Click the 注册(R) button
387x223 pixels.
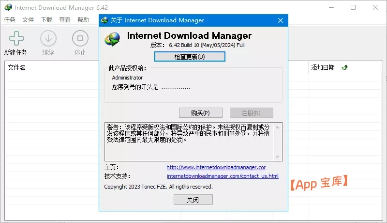(x=251, y=113)
